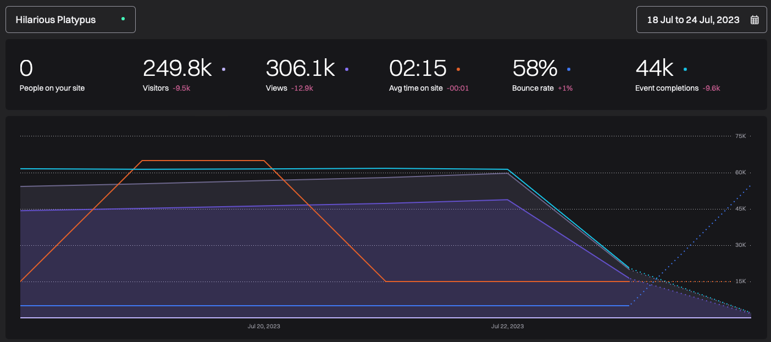Click the blue Bounce rate color dot
Viewport: 771px width, 342px height.
coord(569,70)
